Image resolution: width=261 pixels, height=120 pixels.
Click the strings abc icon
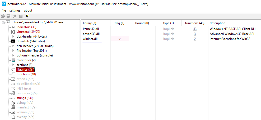pos(13,98)
